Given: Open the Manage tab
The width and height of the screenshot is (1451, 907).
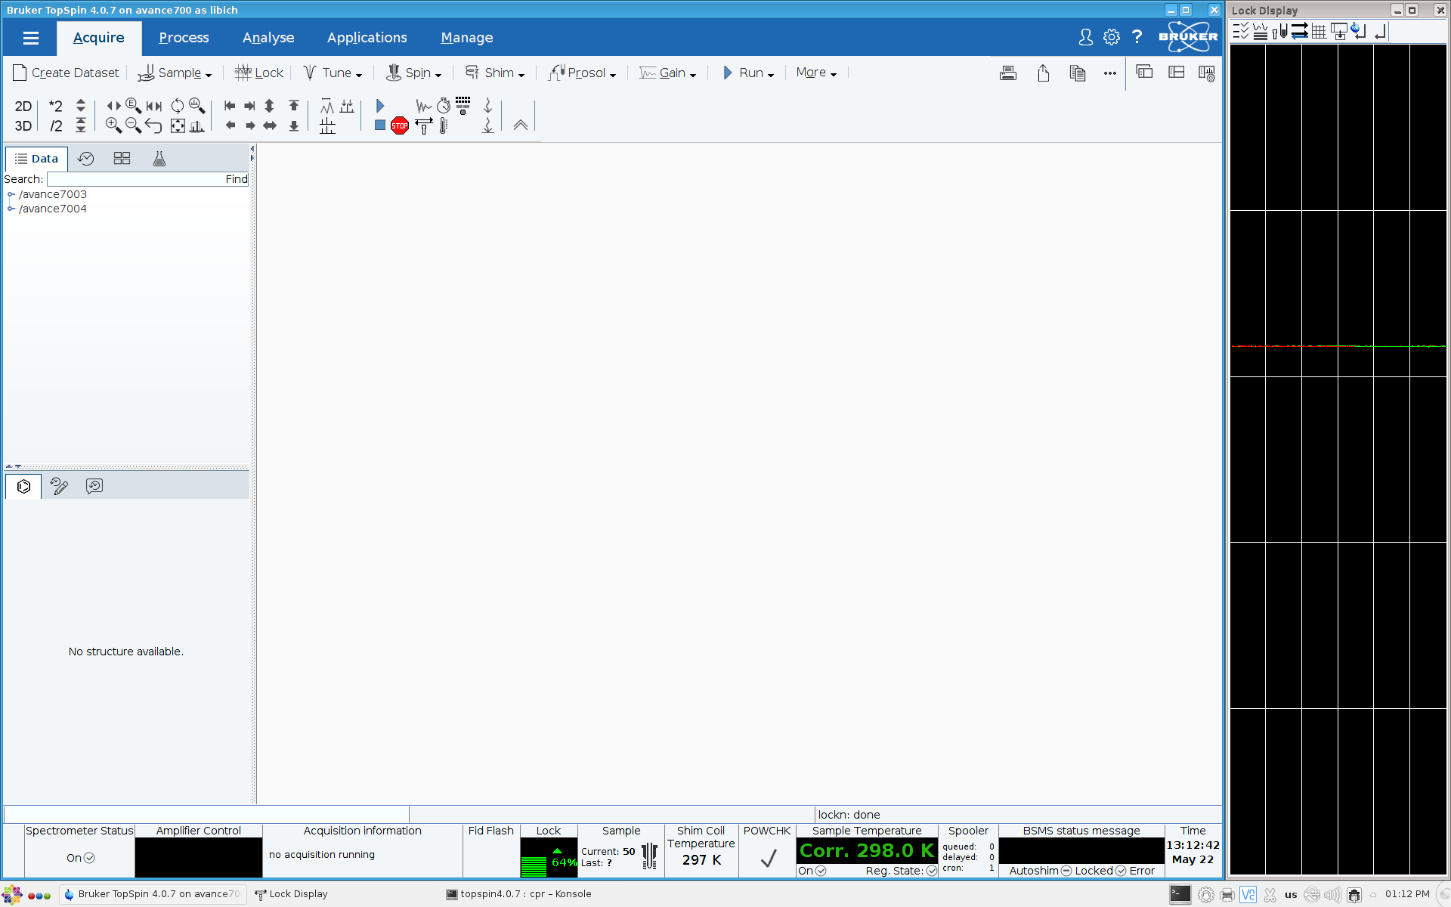Looking at the screenshot, I should [x=466, y=38].
